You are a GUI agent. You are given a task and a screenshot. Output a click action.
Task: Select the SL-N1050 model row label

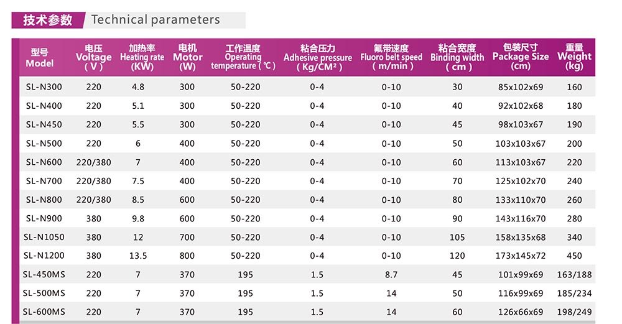[x=44, y=237]
